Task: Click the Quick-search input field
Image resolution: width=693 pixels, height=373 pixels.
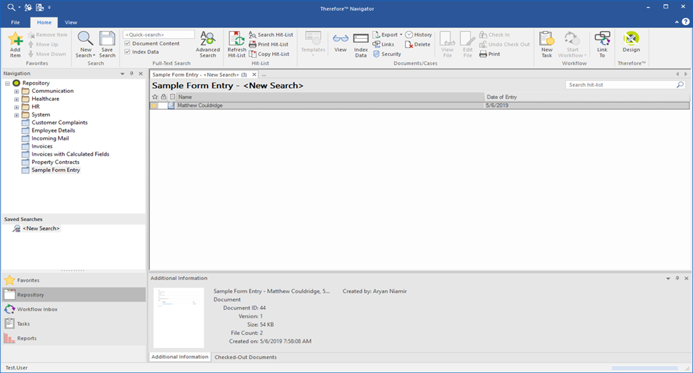Action: point(158,34)
